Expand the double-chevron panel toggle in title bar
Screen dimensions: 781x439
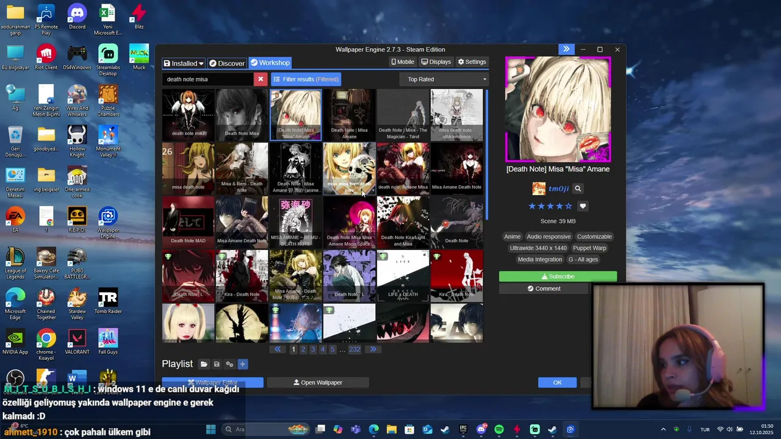click(x=566, y=49)
